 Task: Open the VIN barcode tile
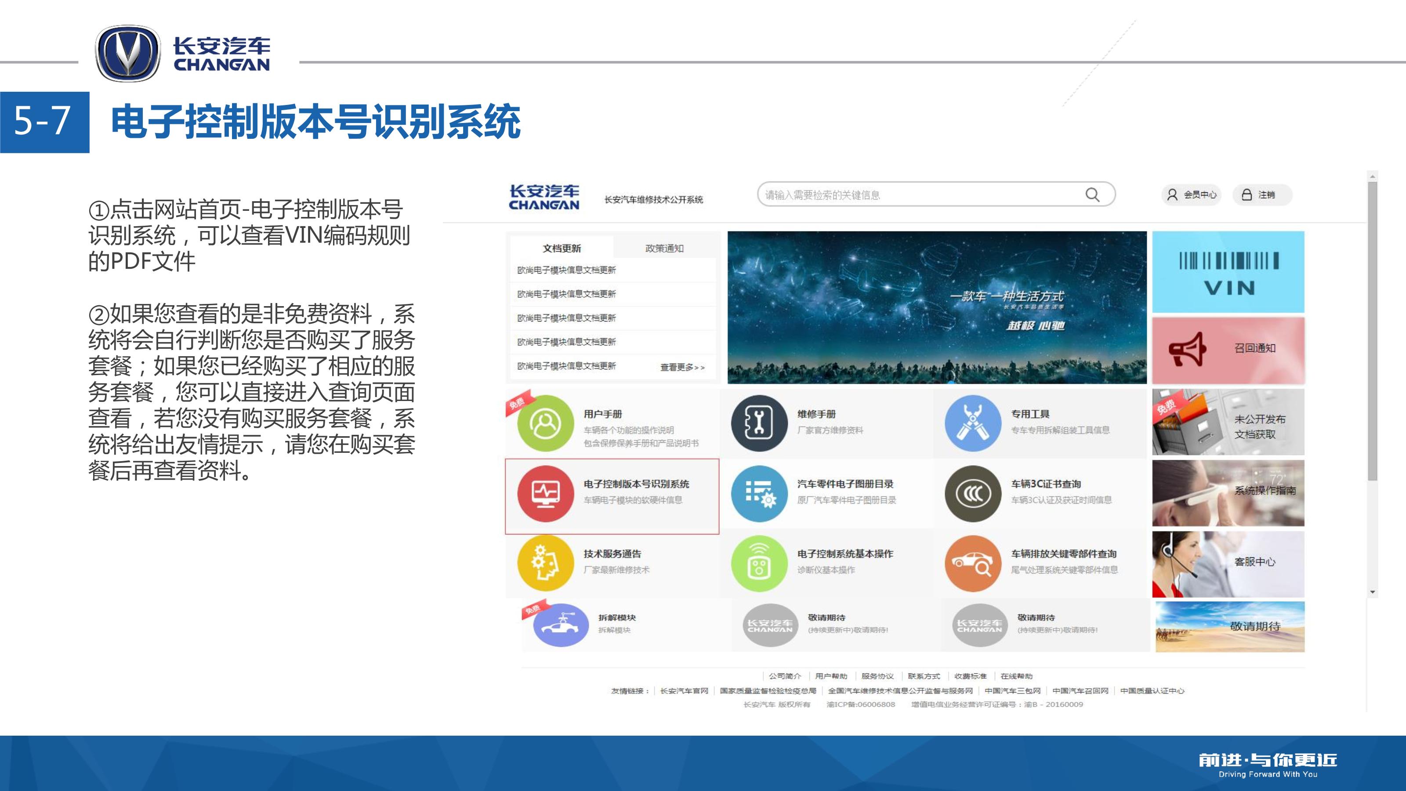(x=1228, y=272)
